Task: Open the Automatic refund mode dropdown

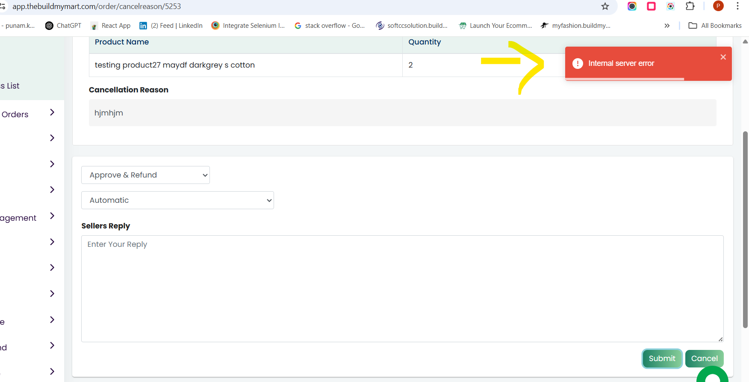Action: [x=177, y=200]
